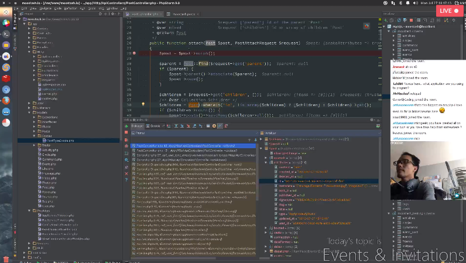Switch to mooctash.posts editor tab
This screenshot has width=466, height=263.
pyautogui.click(x=183, y=14)
